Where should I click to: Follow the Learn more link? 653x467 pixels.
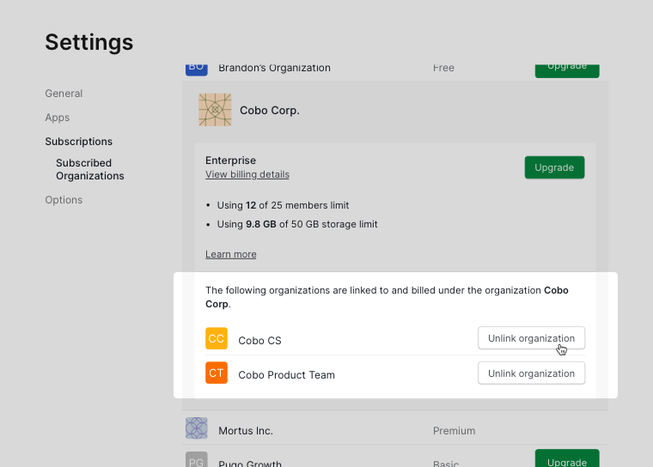tap(230, 254)
